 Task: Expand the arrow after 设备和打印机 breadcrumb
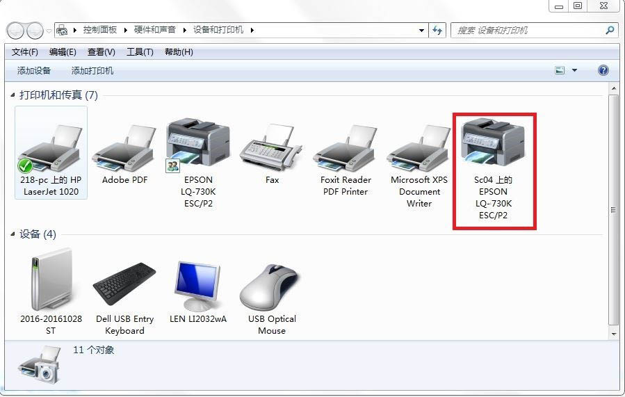(x=252, y=30)
